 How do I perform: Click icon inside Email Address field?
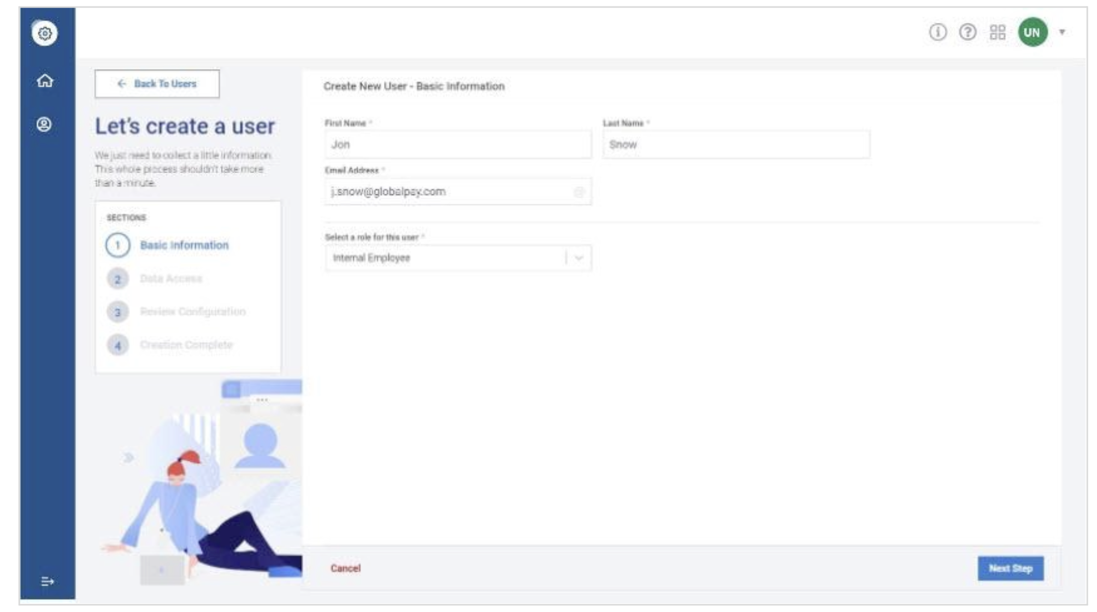click(579, 192)
